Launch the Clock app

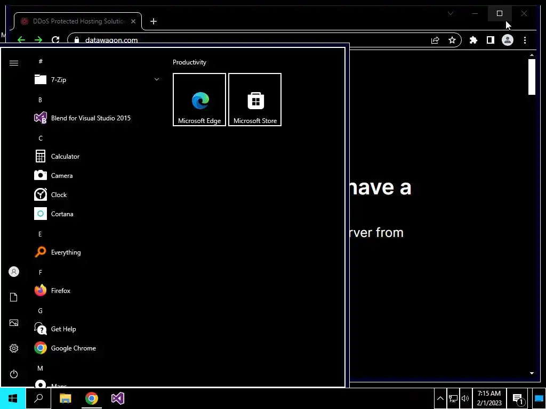click(x=97, y=194)
